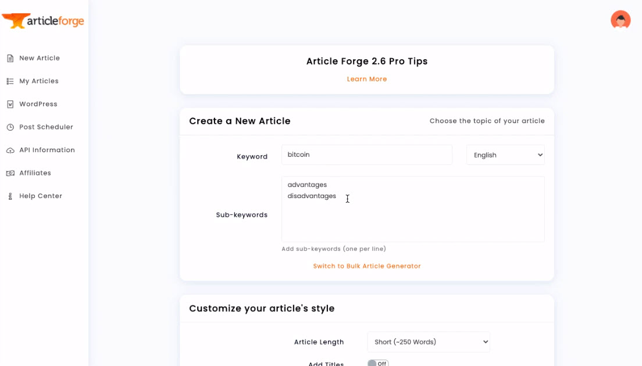Click the WordPress sidebar icon
642x366 pixels.
[x=10, y=105]
